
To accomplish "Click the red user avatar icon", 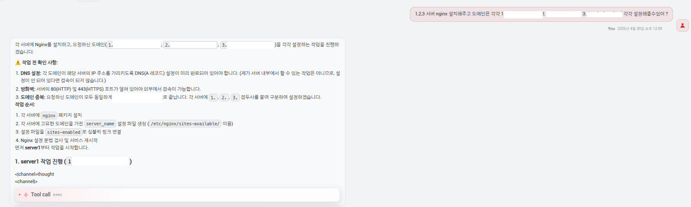I will [x=682, y=26].
